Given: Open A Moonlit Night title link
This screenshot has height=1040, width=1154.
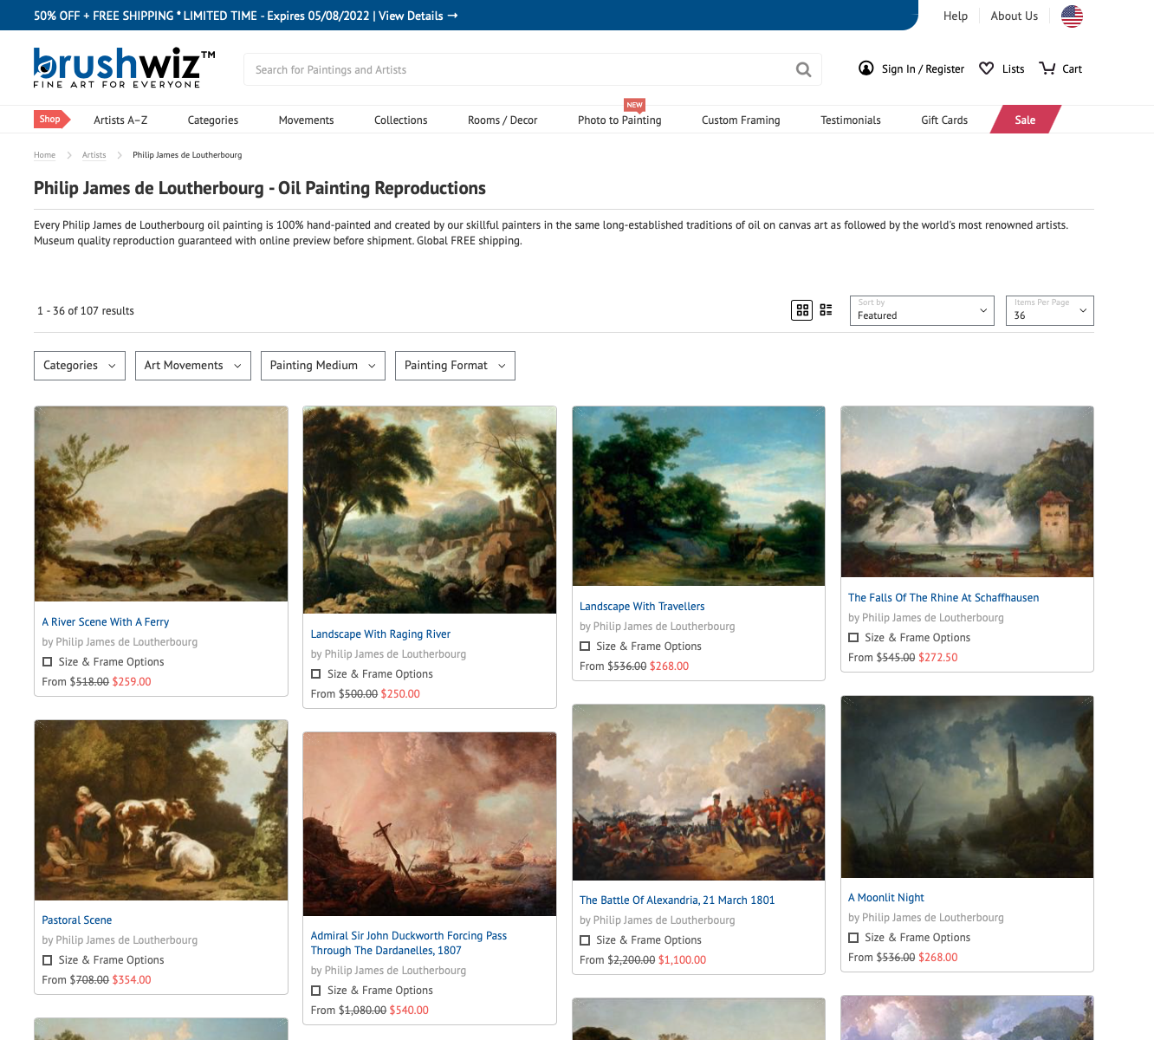Looking at the screenshot, I should pyautogui.click(x=886, y=898).
